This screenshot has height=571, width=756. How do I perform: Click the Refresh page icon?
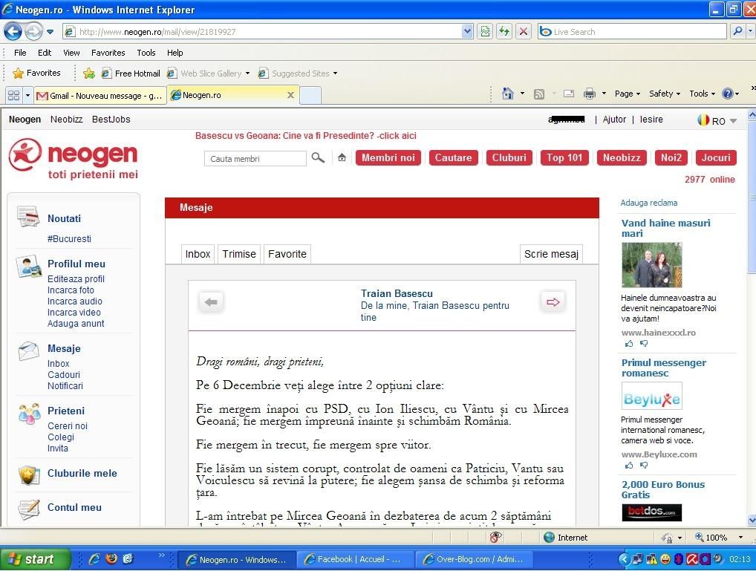pos(504,32)
